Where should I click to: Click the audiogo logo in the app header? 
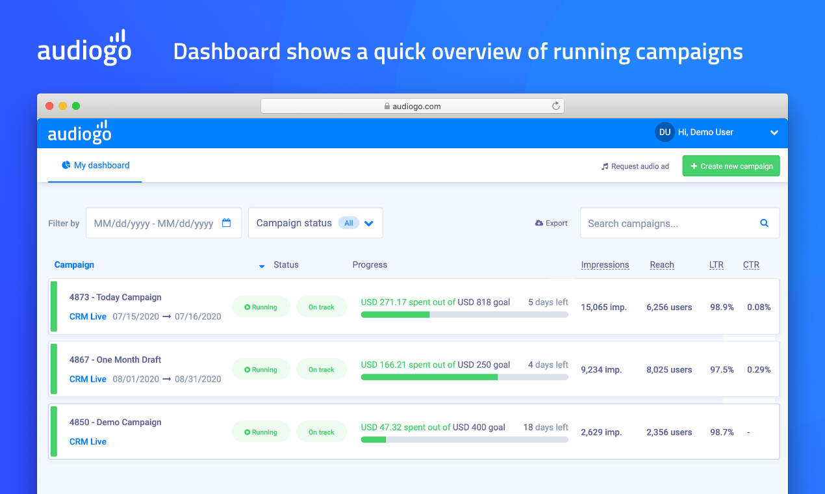pyautogui.click(x=79, y=132)
